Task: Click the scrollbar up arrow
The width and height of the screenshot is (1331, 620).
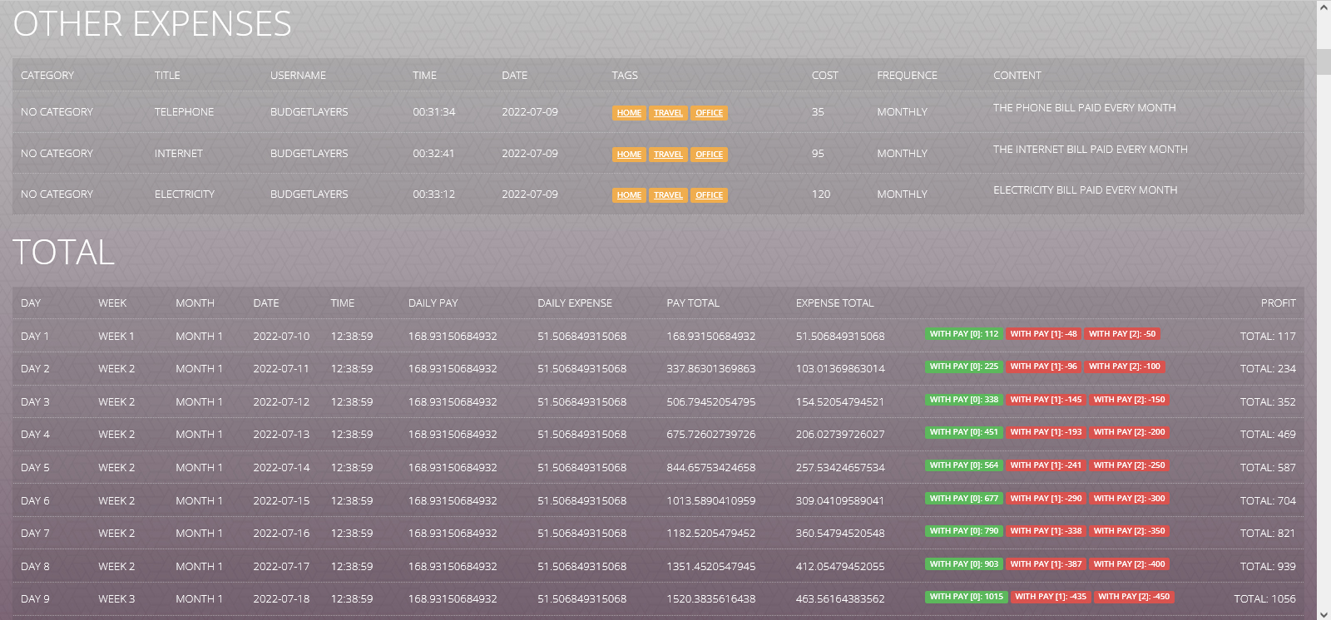Action: (1324, 7)
